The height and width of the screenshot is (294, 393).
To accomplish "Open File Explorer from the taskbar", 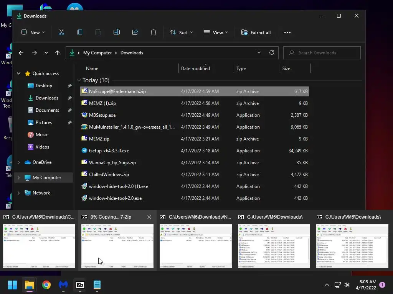I will (29, 285).
